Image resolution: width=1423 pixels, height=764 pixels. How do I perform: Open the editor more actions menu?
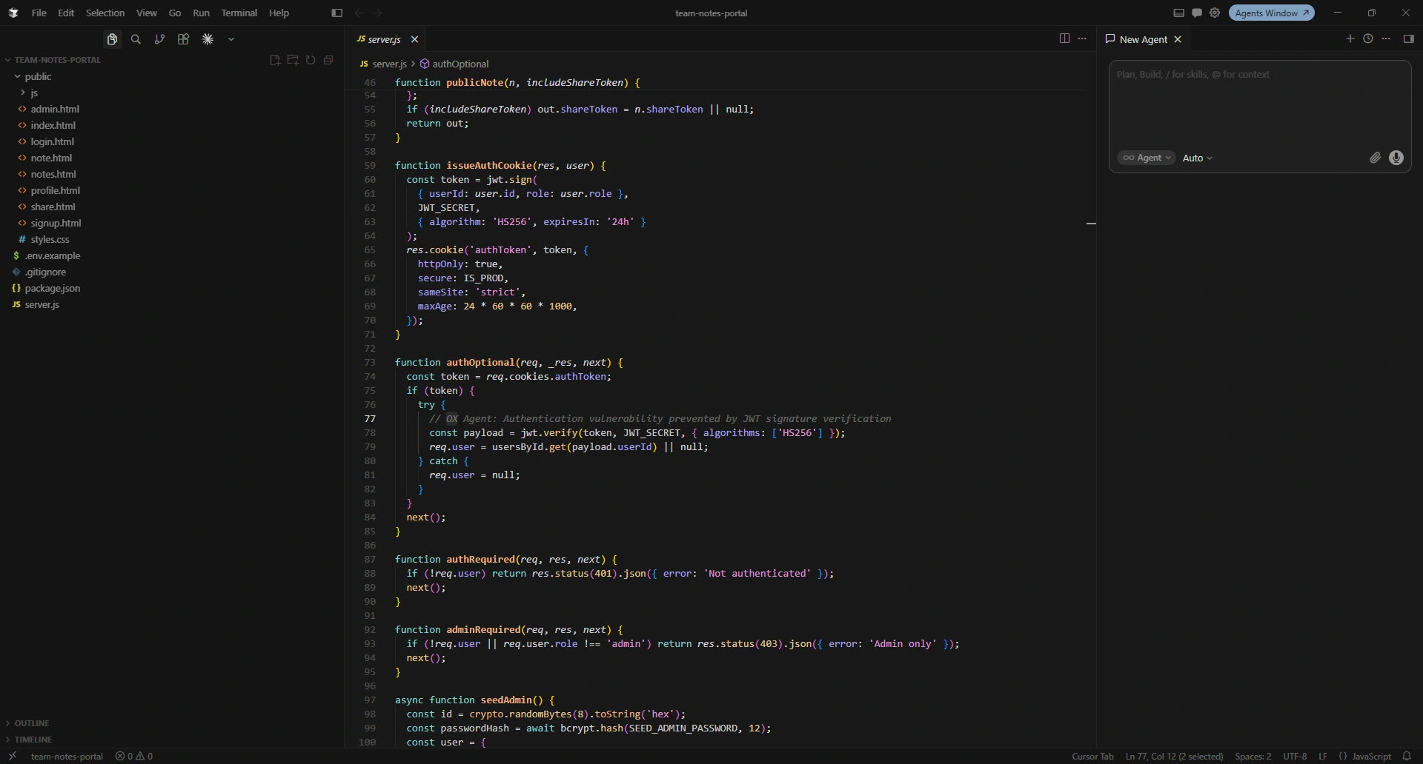1082,38
